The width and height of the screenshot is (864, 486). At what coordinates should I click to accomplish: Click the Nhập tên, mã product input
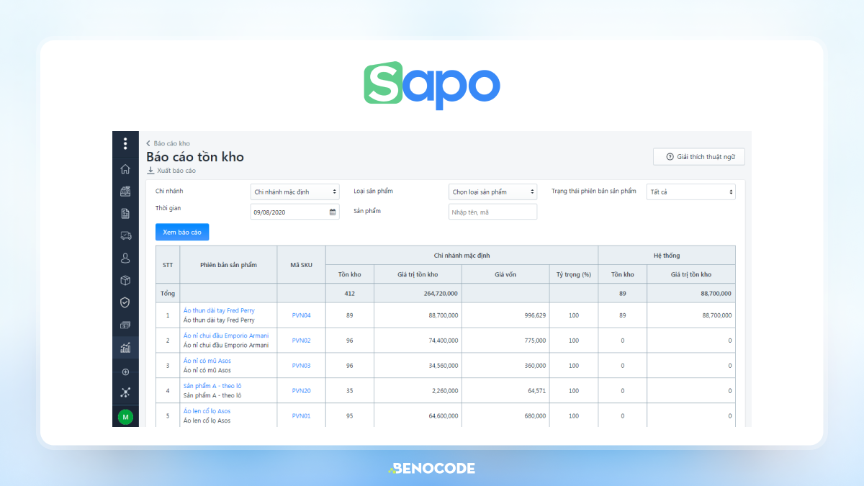(x=493, y=212)
